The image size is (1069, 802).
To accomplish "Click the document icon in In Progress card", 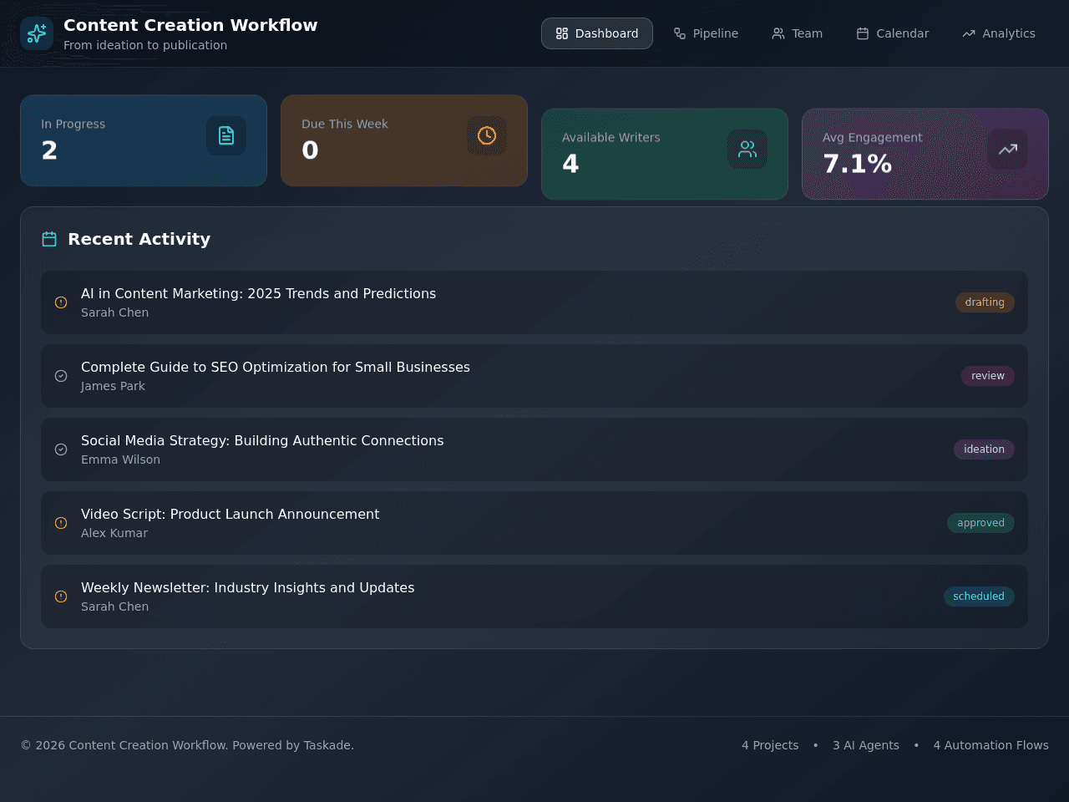I will [226, 135].
